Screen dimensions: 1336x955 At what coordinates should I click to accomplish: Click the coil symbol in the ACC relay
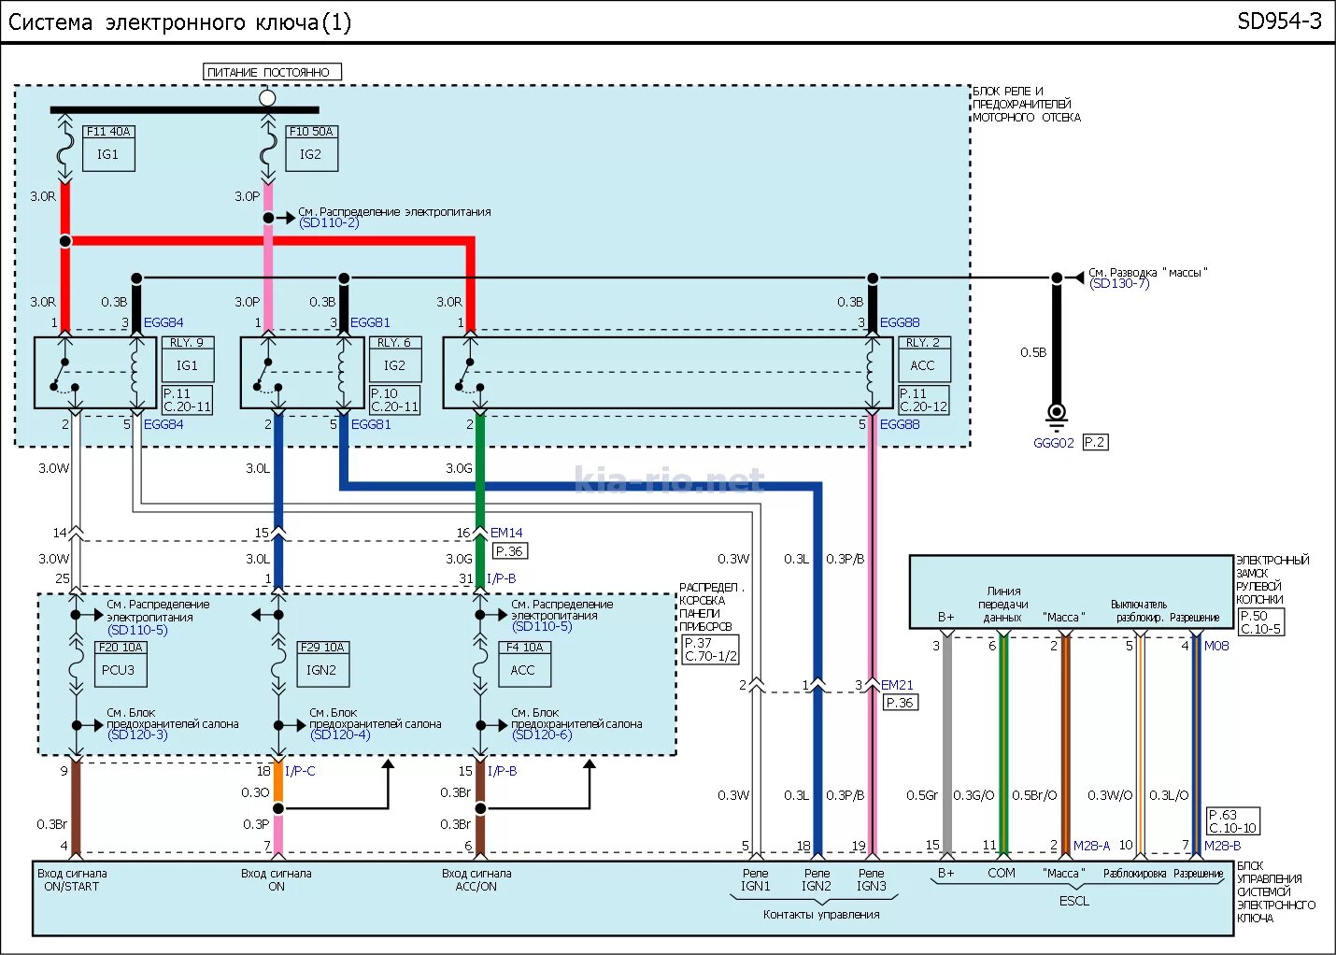click(873, 372)
